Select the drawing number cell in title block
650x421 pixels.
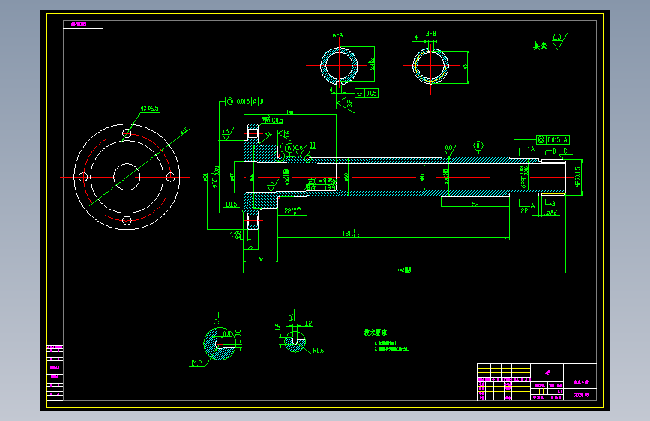(580, 395)
